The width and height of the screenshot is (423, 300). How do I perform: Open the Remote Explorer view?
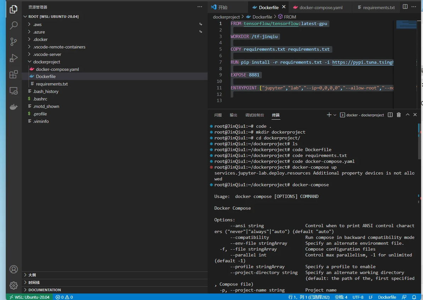point(13,91)
